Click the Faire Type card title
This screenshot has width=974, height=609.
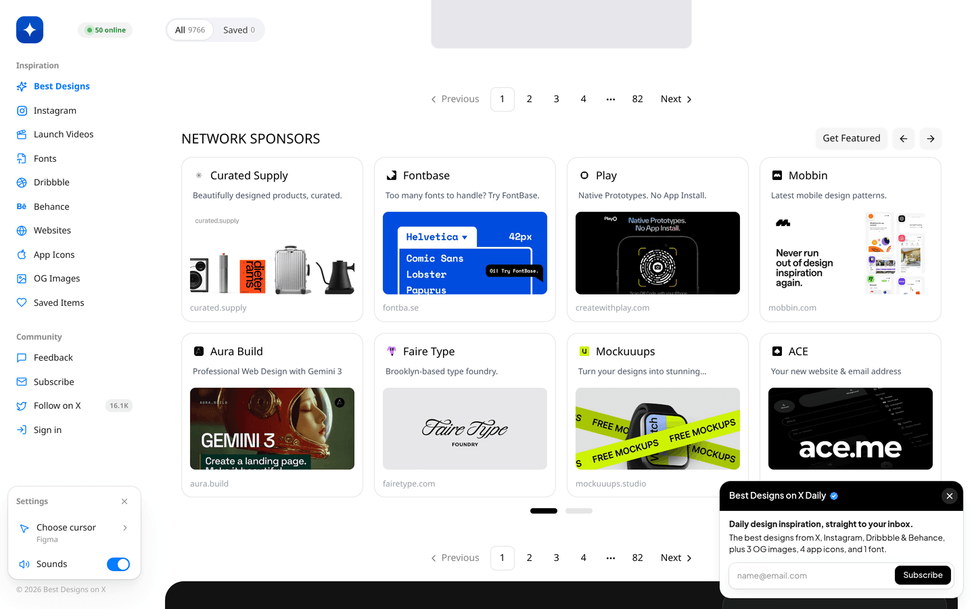429,351
